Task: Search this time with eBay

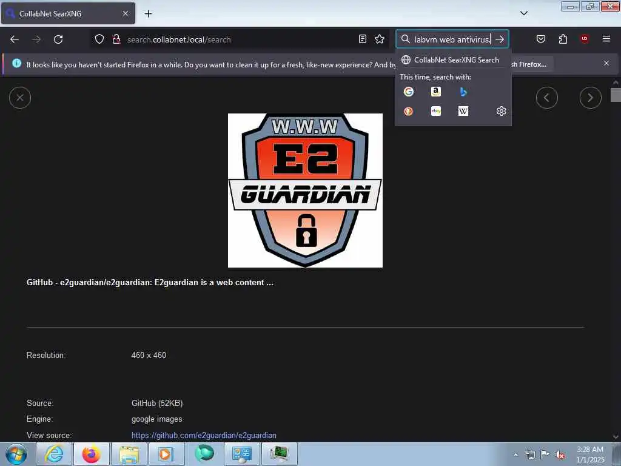Action: click(436, 112)
